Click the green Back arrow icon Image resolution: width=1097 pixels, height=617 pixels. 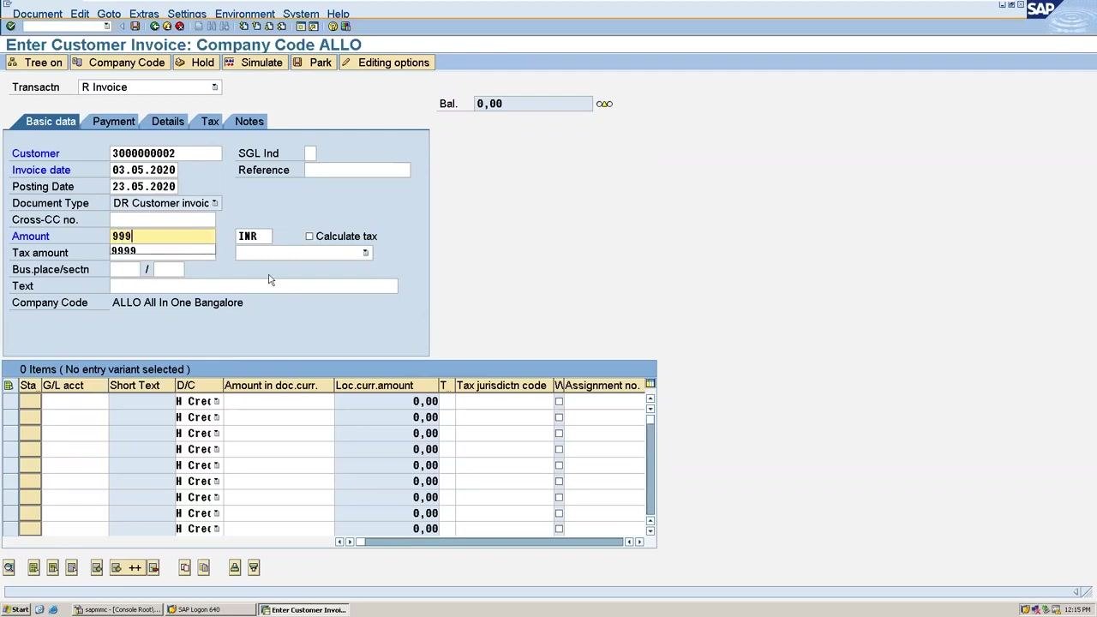(154, 27)
